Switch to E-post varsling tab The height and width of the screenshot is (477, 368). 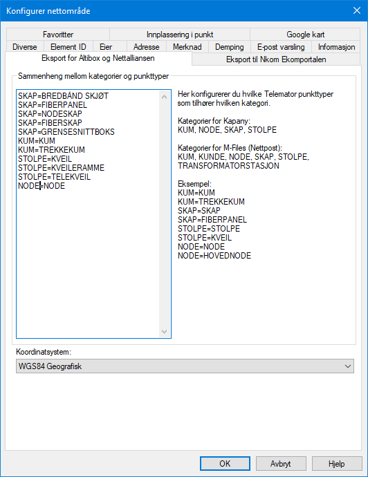click(x=281, y=47)
